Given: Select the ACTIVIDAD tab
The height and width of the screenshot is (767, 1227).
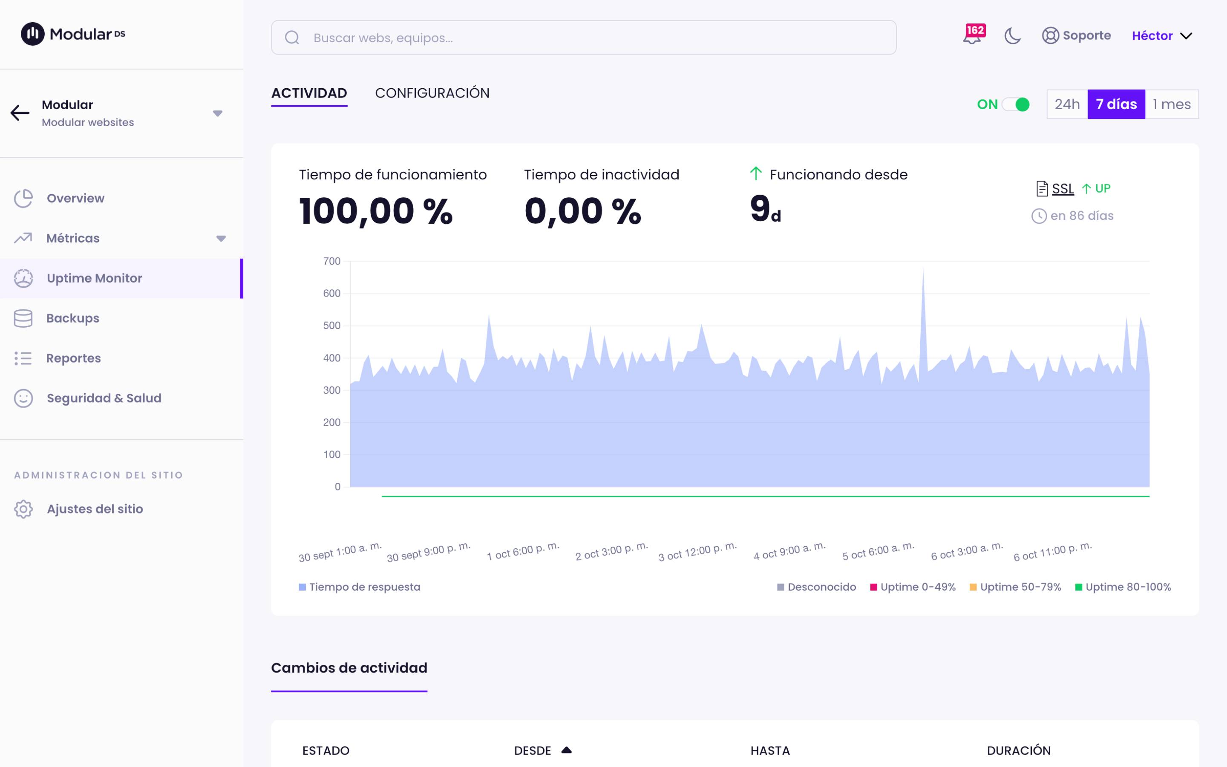Looking at the screenshot, I should click(x=309, y=93).
